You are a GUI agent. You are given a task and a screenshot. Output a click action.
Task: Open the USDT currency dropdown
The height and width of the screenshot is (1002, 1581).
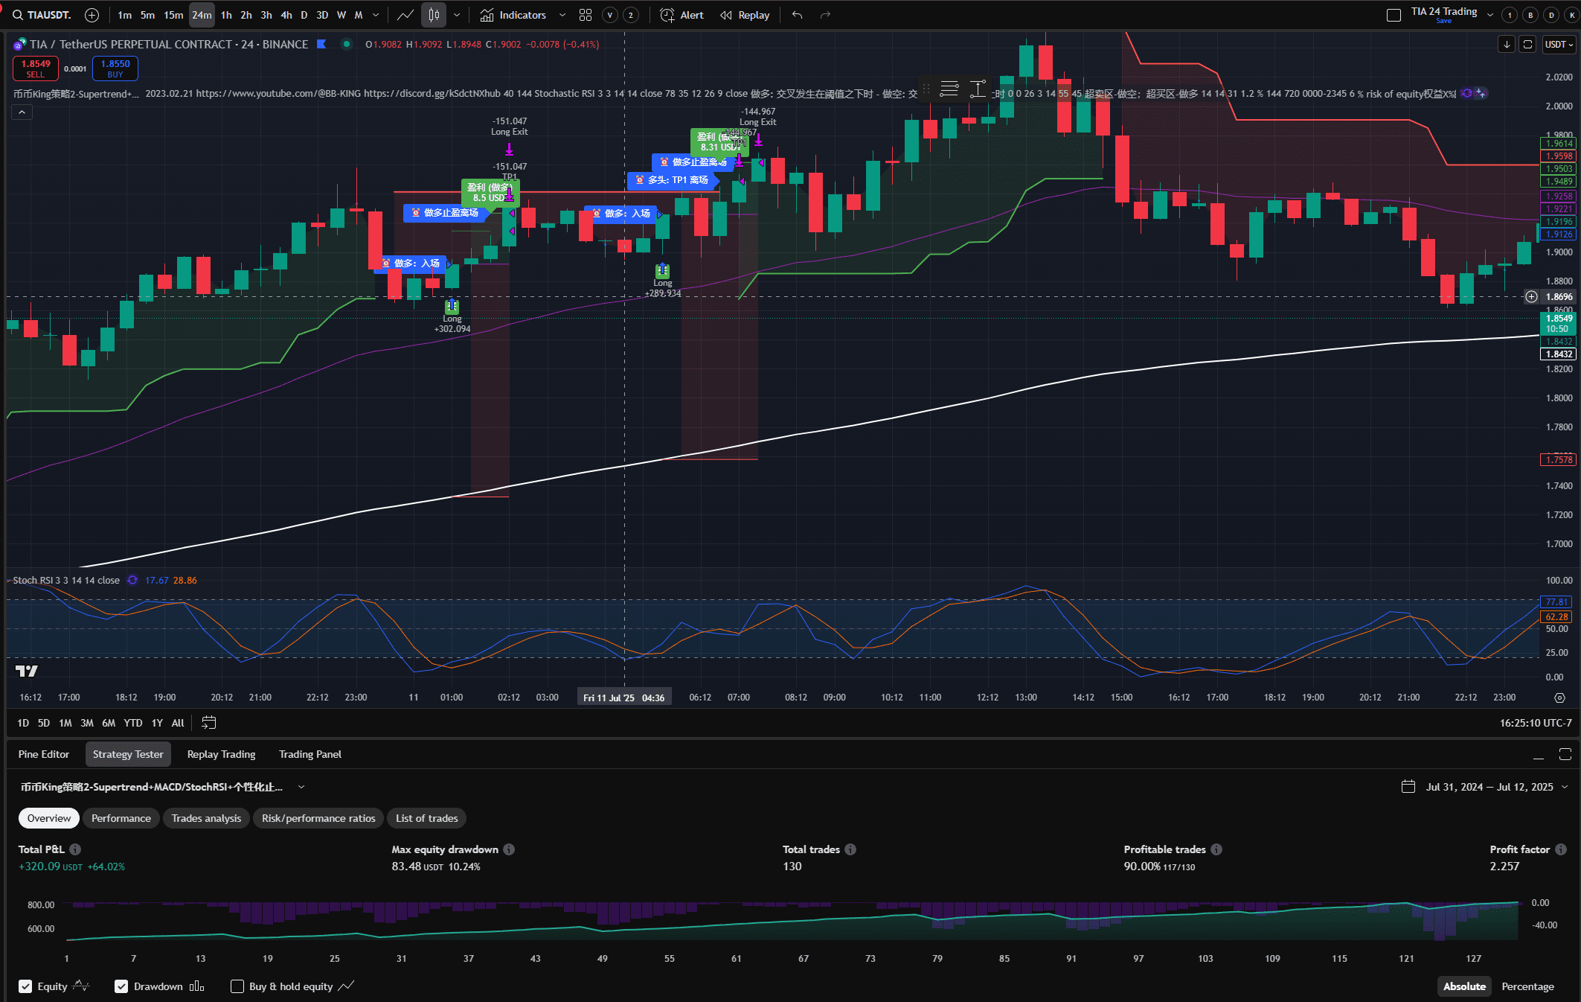1559,45
